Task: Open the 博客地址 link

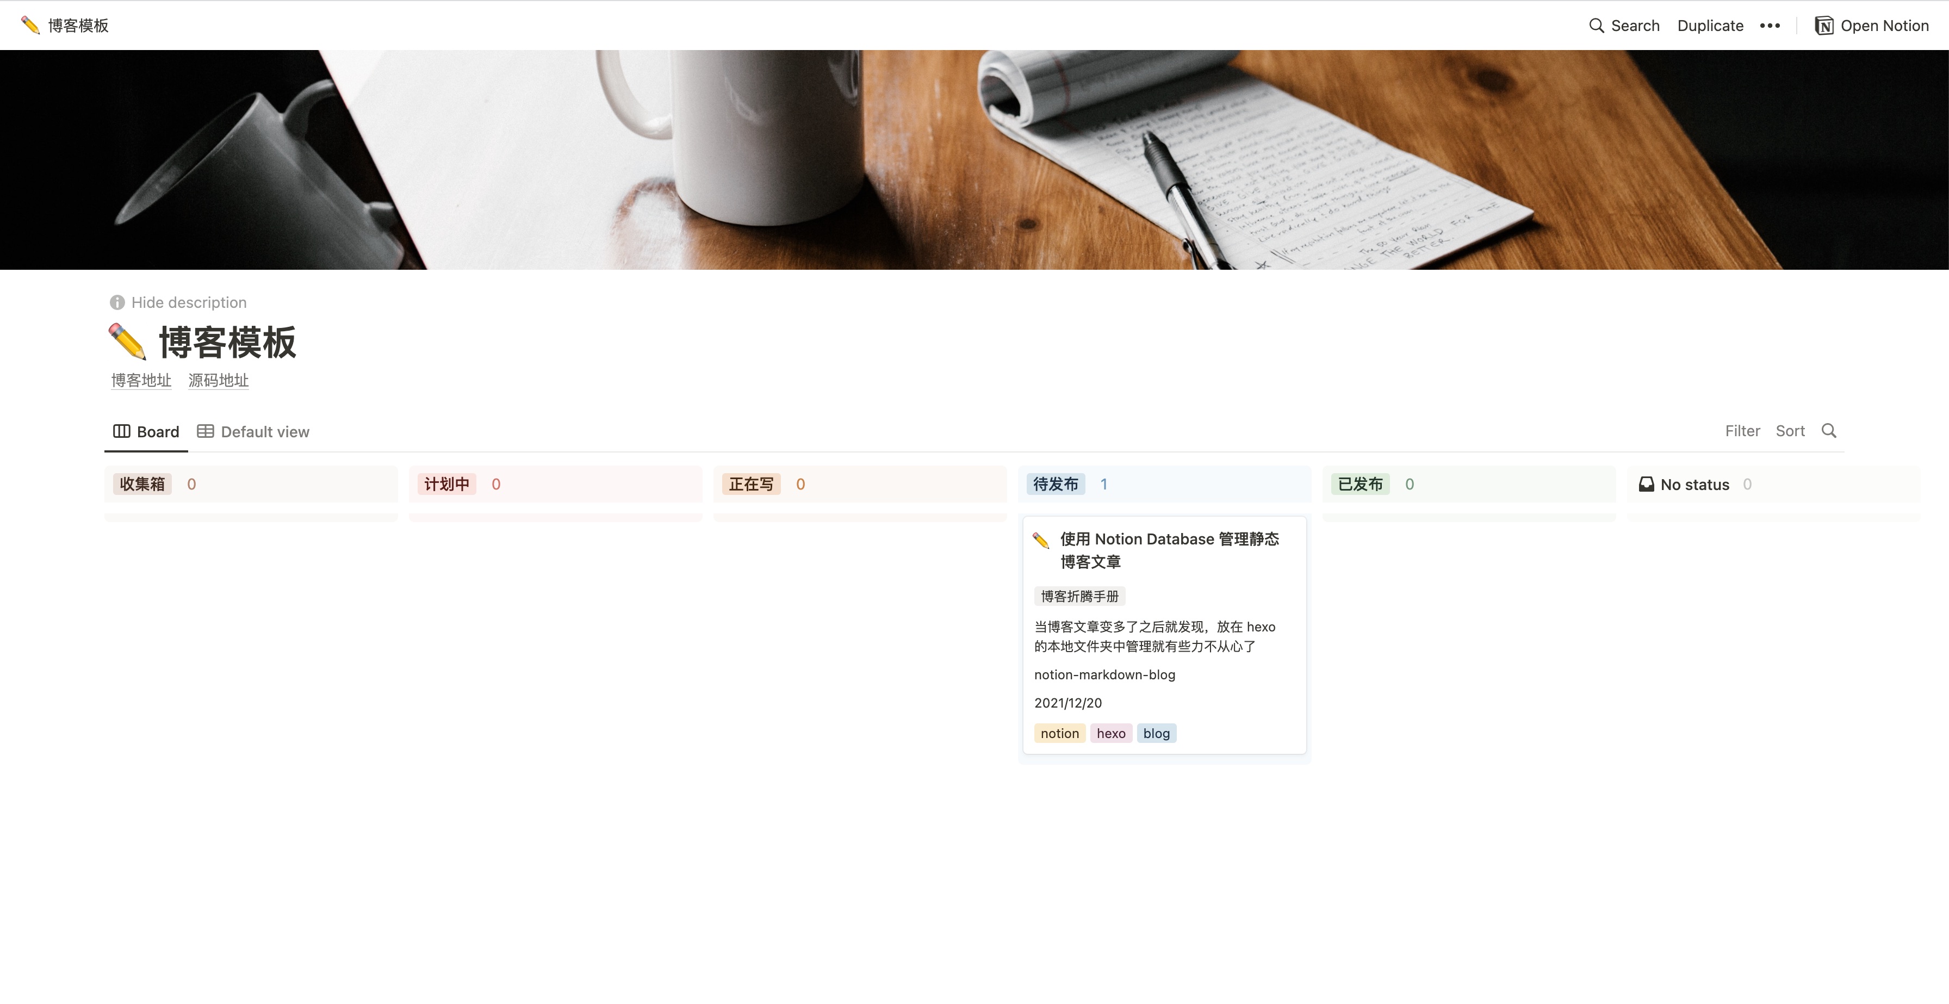Action: (x=141, y=380)
